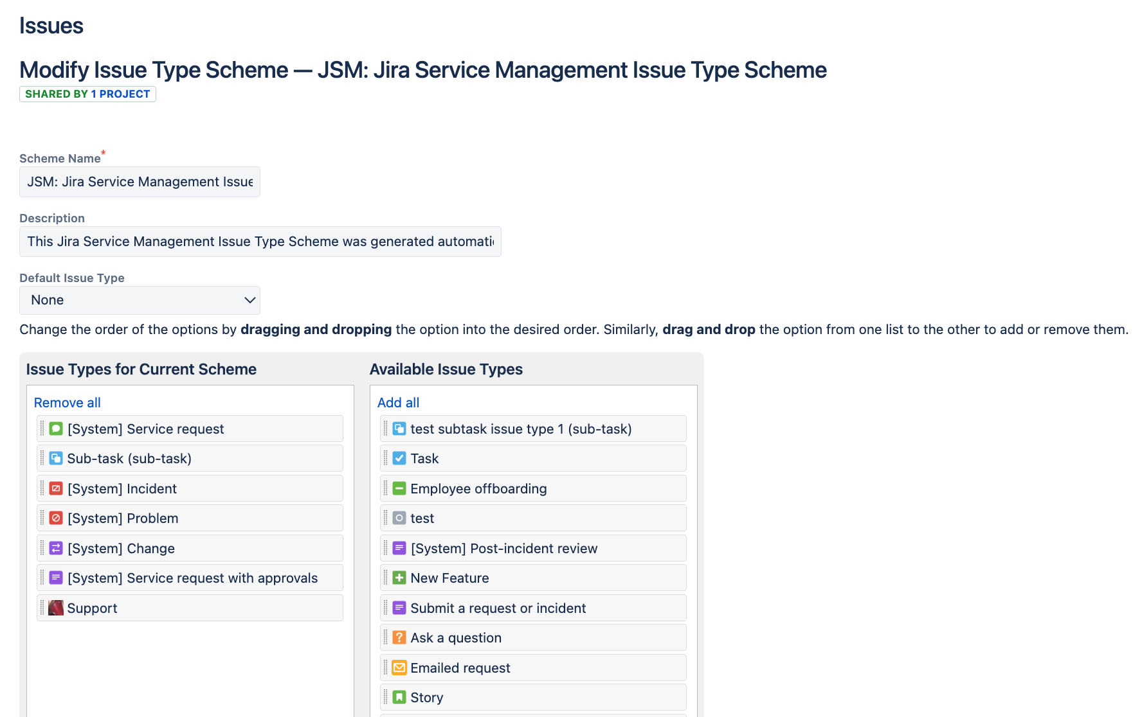Viewport: 1142px width, 717px height.
Task: Click the Issue Types for Current Scheme heading
Action: [x=141, y=369]
